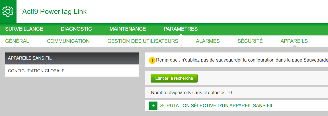Click the Lancer la recherche button
This screenshot has width=328, height=116.
pos(174,78)
